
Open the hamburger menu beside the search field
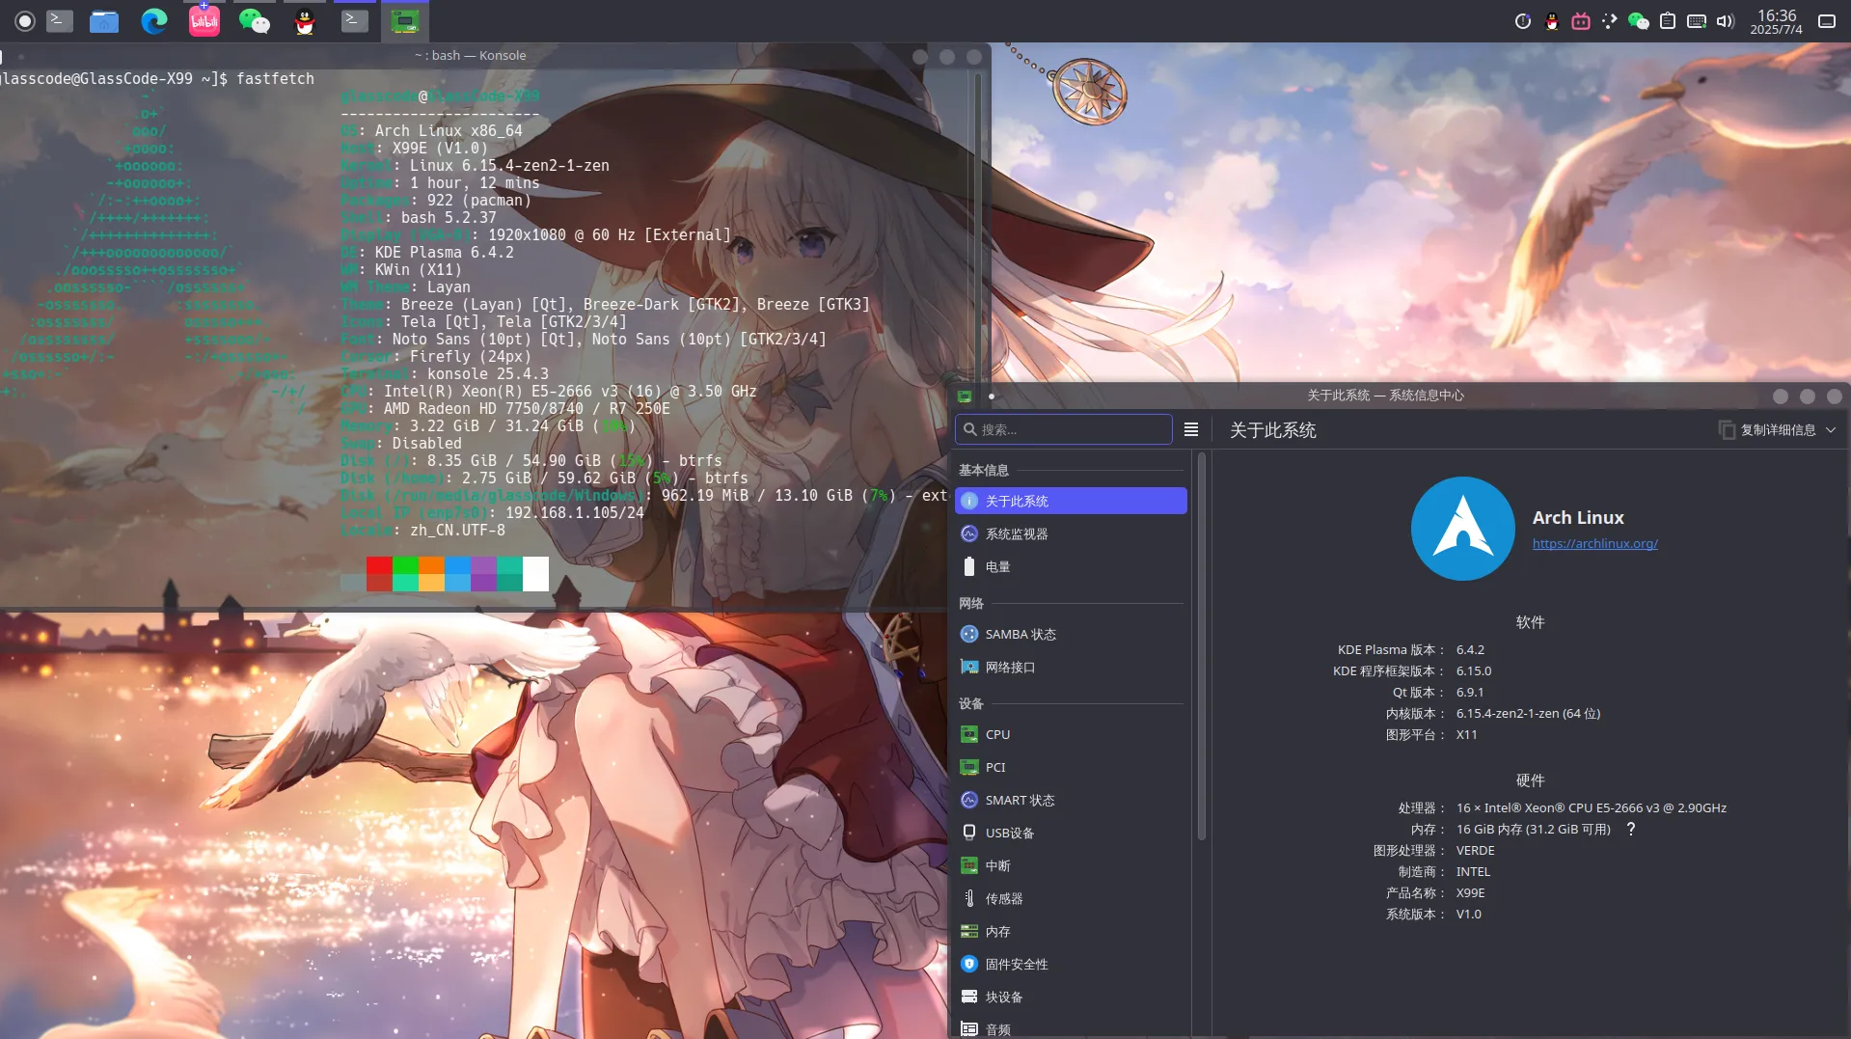pyautogui.click(x=1191, y=429)
